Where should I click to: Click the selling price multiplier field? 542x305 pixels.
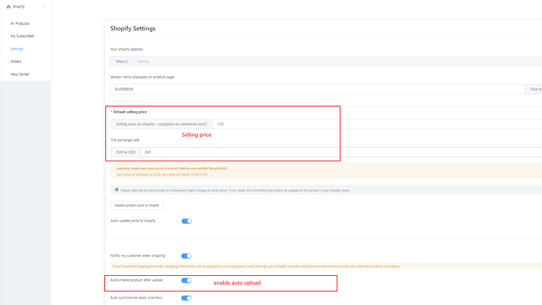377,124
